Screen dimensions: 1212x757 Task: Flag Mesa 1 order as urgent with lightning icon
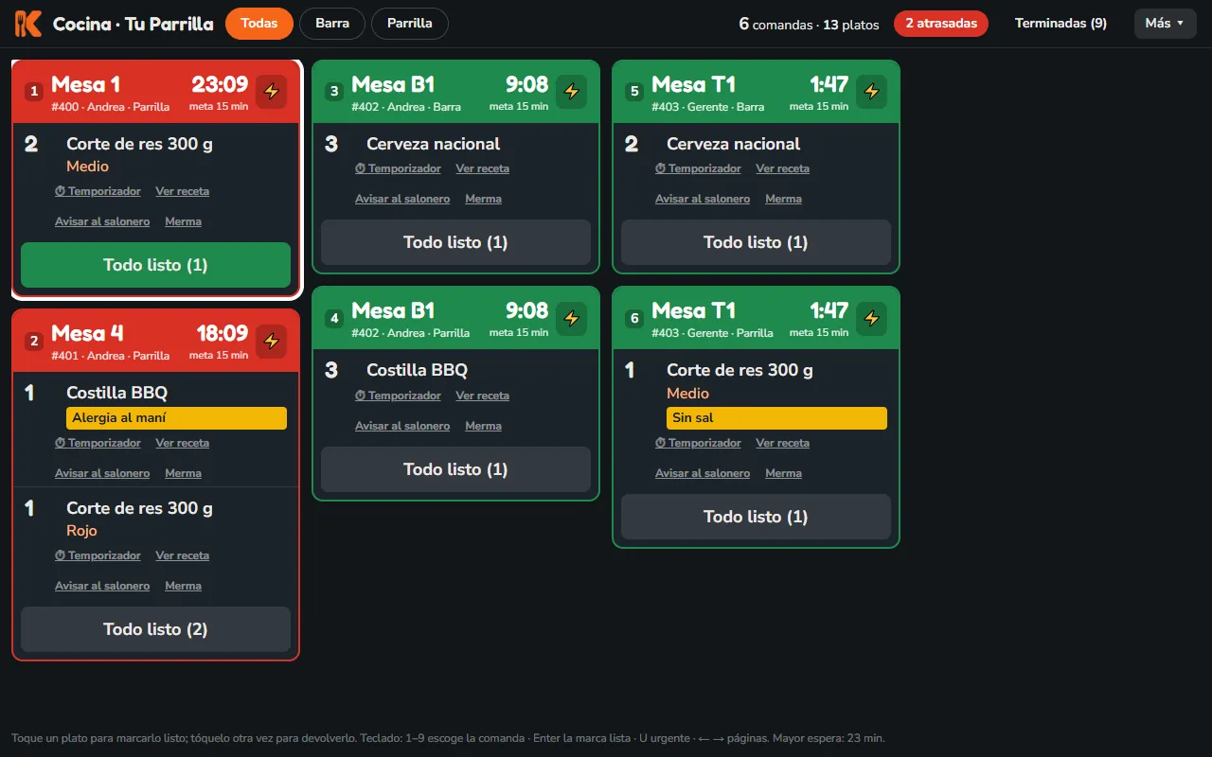tap(272, 92)
